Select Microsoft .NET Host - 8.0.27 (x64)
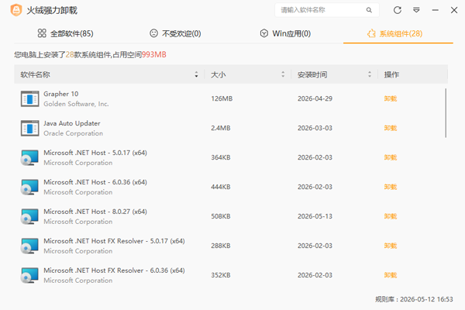Image resolution: width=465 pixels, height=310 pixels. coord(95,212)
